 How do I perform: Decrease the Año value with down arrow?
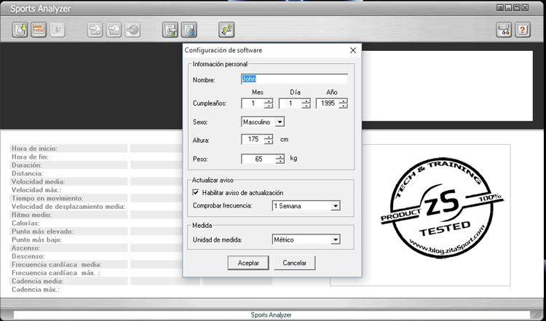tap(344, 106)
